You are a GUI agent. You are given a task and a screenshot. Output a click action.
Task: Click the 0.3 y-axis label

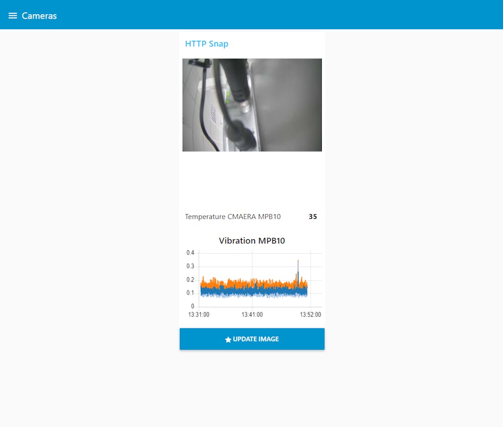190,266
